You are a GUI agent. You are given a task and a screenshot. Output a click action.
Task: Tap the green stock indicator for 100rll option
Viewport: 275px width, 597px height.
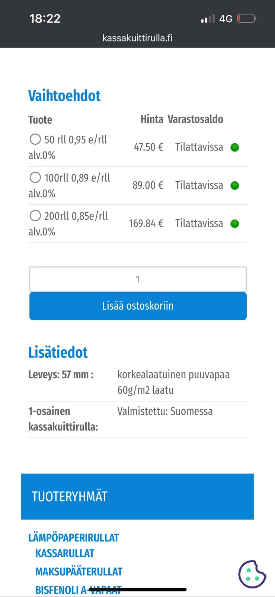pos(235,185)
